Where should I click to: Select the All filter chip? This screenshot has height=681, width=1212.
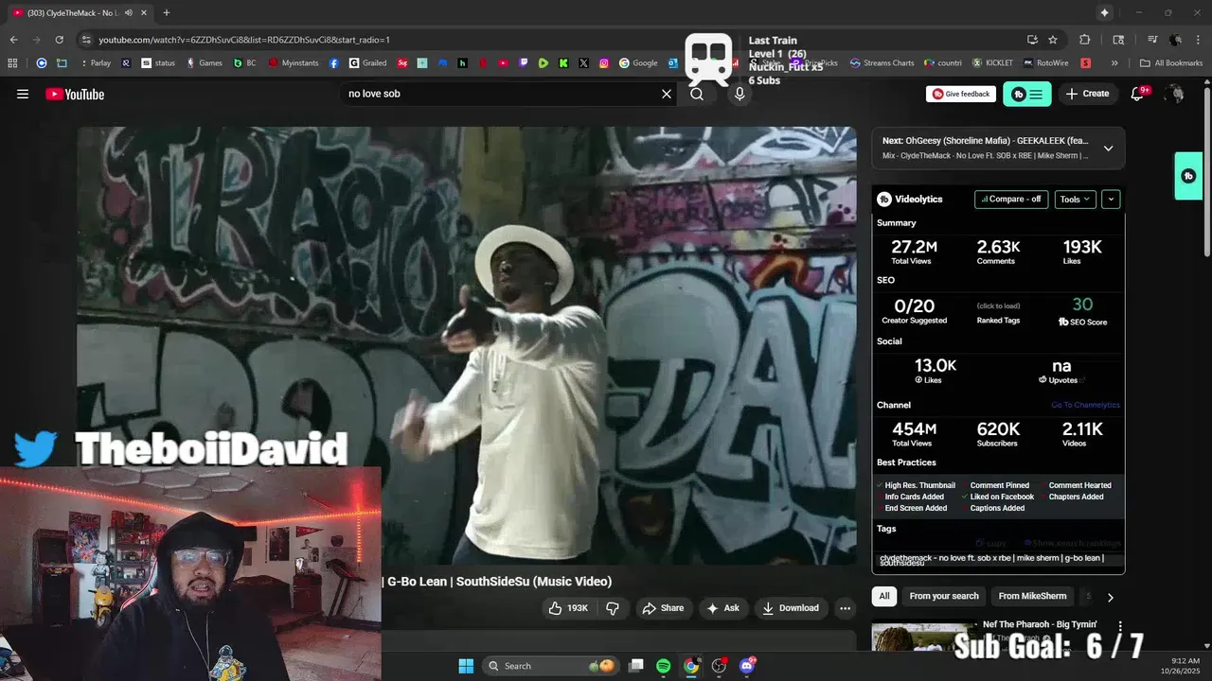coord(883,596)
